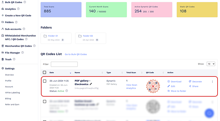Go to the Billing settings page
The image size is (220, 121).
coord(8,98)
